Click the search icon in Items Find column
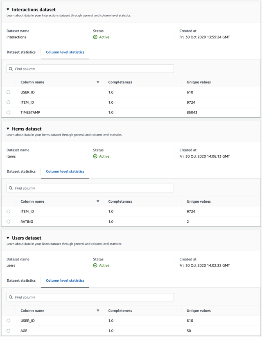This screenshot has width=262, height=337. (11, 188)
